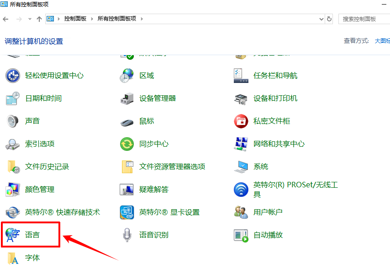Refresh the control panel view
Viewport: 390px width, 268px height.
[x=329, y=19]
